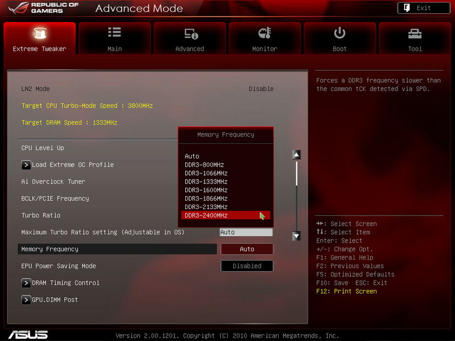Open the Main tab
The width and height of the screenshot is (455, 341).
click(x=115, y=38)
